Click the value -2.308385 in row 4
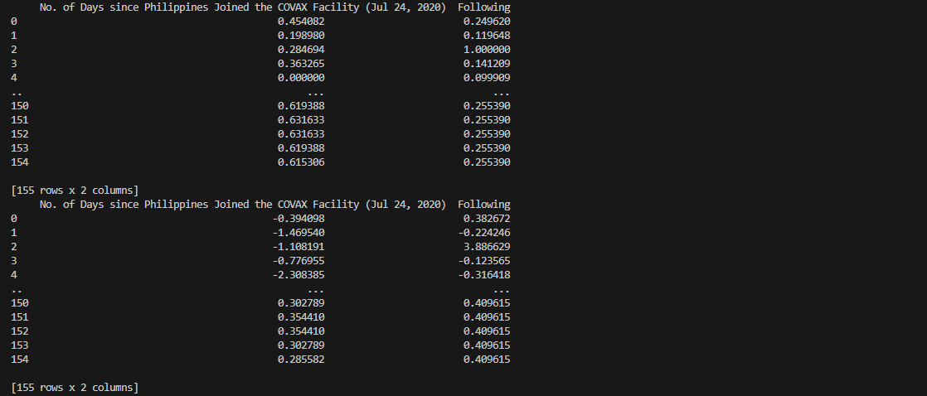This screenshot has height=396, width=927. pos(298,275)
